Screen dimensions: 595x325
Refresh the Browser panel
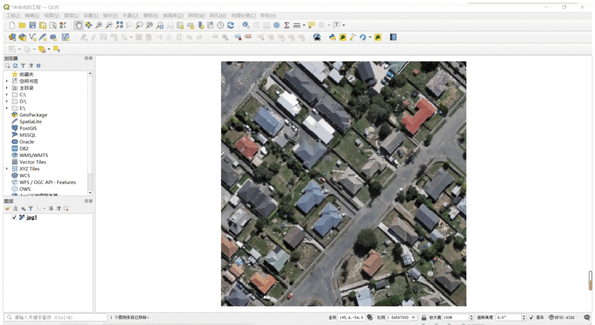pos(15,66)
